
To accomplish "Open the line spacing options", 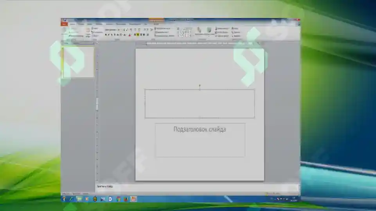I will [x=151, y=30].
